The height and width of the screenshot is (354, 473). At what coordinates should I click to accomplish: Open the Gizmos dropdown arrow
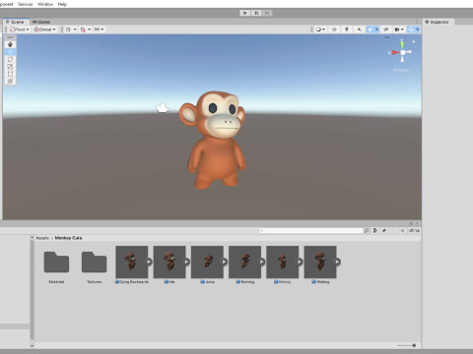[x=418, y=29]
